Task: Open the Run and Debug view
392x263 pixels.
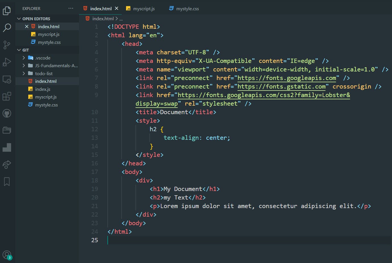Action: coord(7,62)
